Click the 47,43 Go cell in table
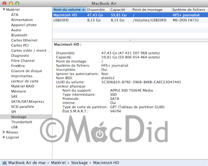The height and width of the screenshot is (166, 208). (x=95, y=15)
